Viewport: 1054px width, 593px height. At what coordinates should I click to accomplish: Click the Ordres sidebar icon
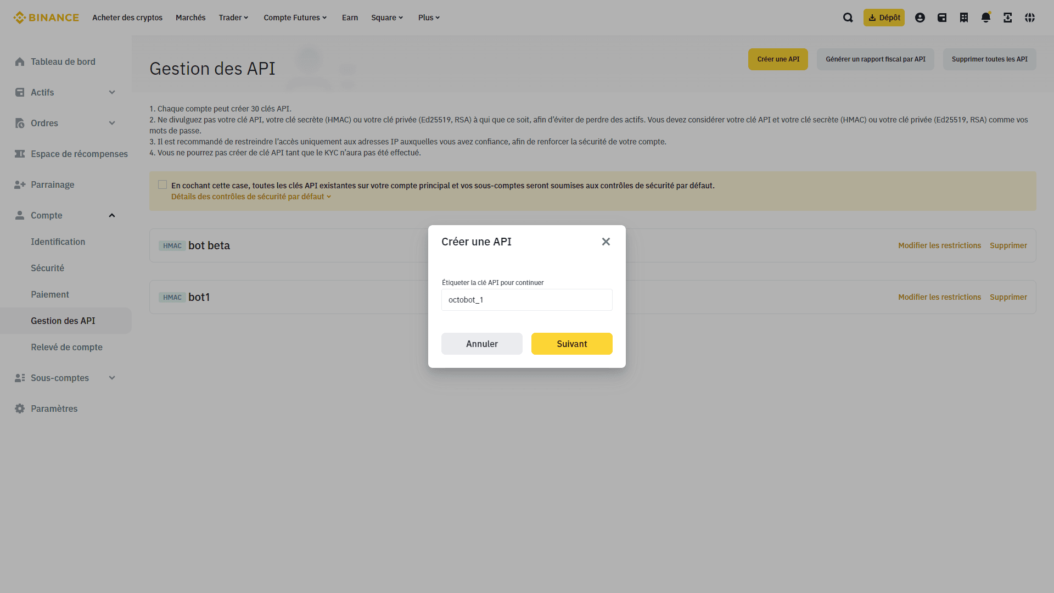tap(20, 123)
